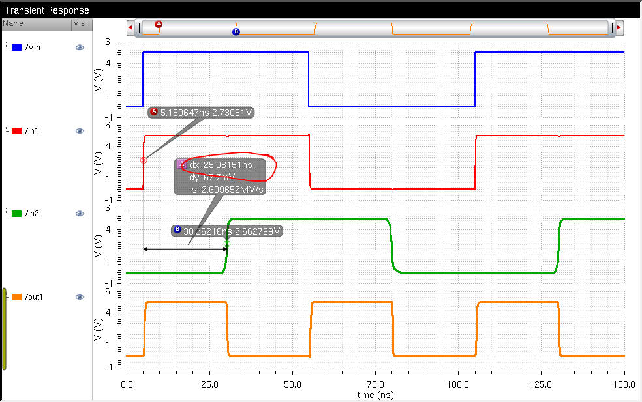The width and height of the screenshot is (642, 402).
Task: Expand the /in1 tree node
Action: (x=7, y=130)
